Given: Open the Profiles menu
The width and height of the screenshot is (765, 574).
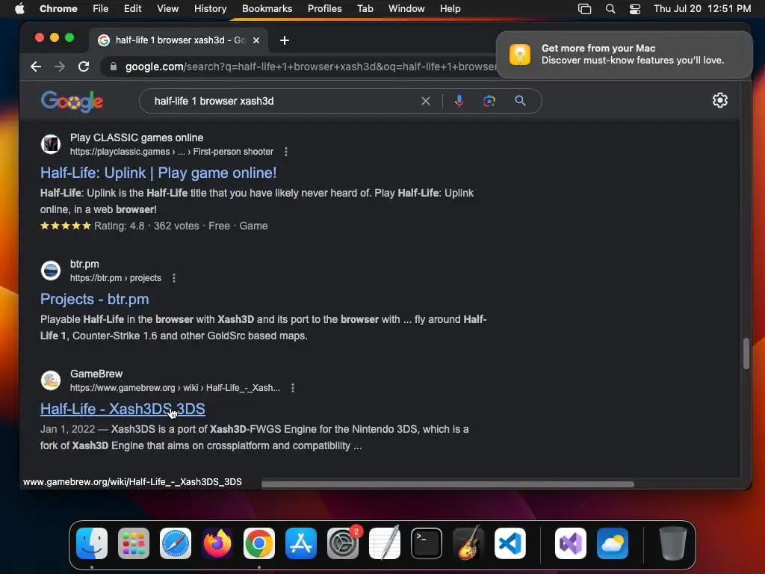Looking at the screenshot, I should (x=324, y=8).
